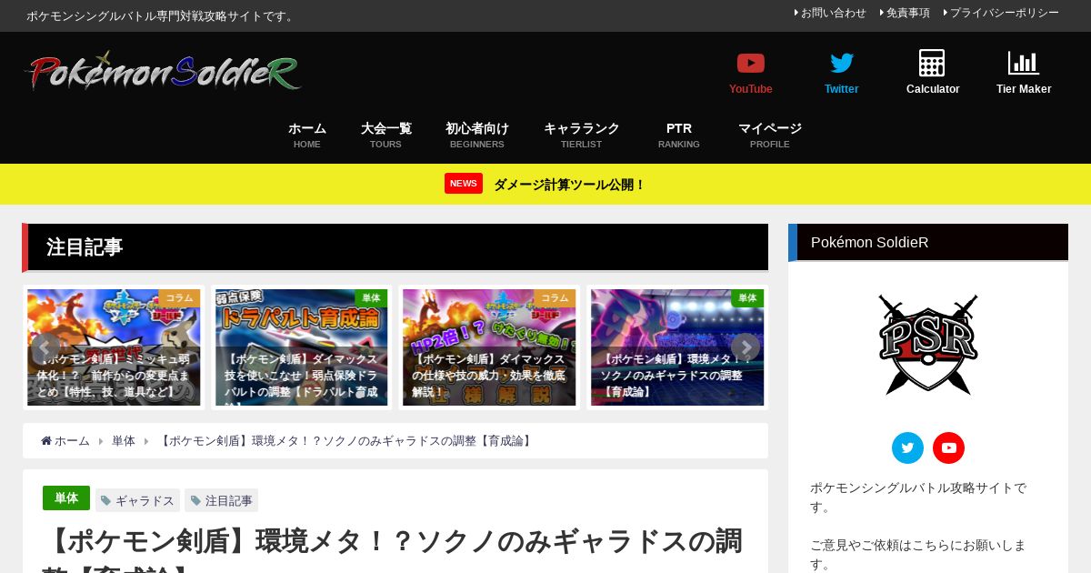
Task: Open the Tier Maker chart icon
Action: coord(1024,63)
